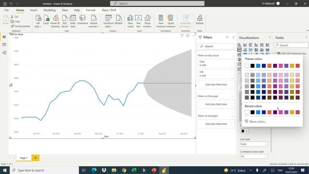Open chart More options ellipsis

click(x=193, y=35)
